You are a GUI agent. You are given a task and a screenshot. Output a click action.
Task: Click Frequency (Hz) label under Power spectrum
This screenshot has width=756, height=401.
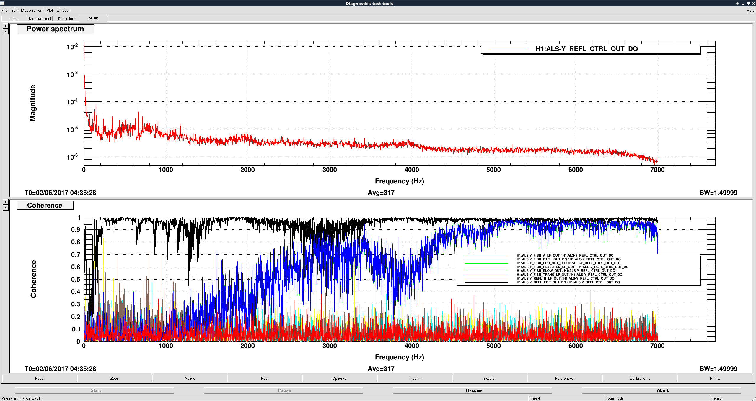coord(399,181)
